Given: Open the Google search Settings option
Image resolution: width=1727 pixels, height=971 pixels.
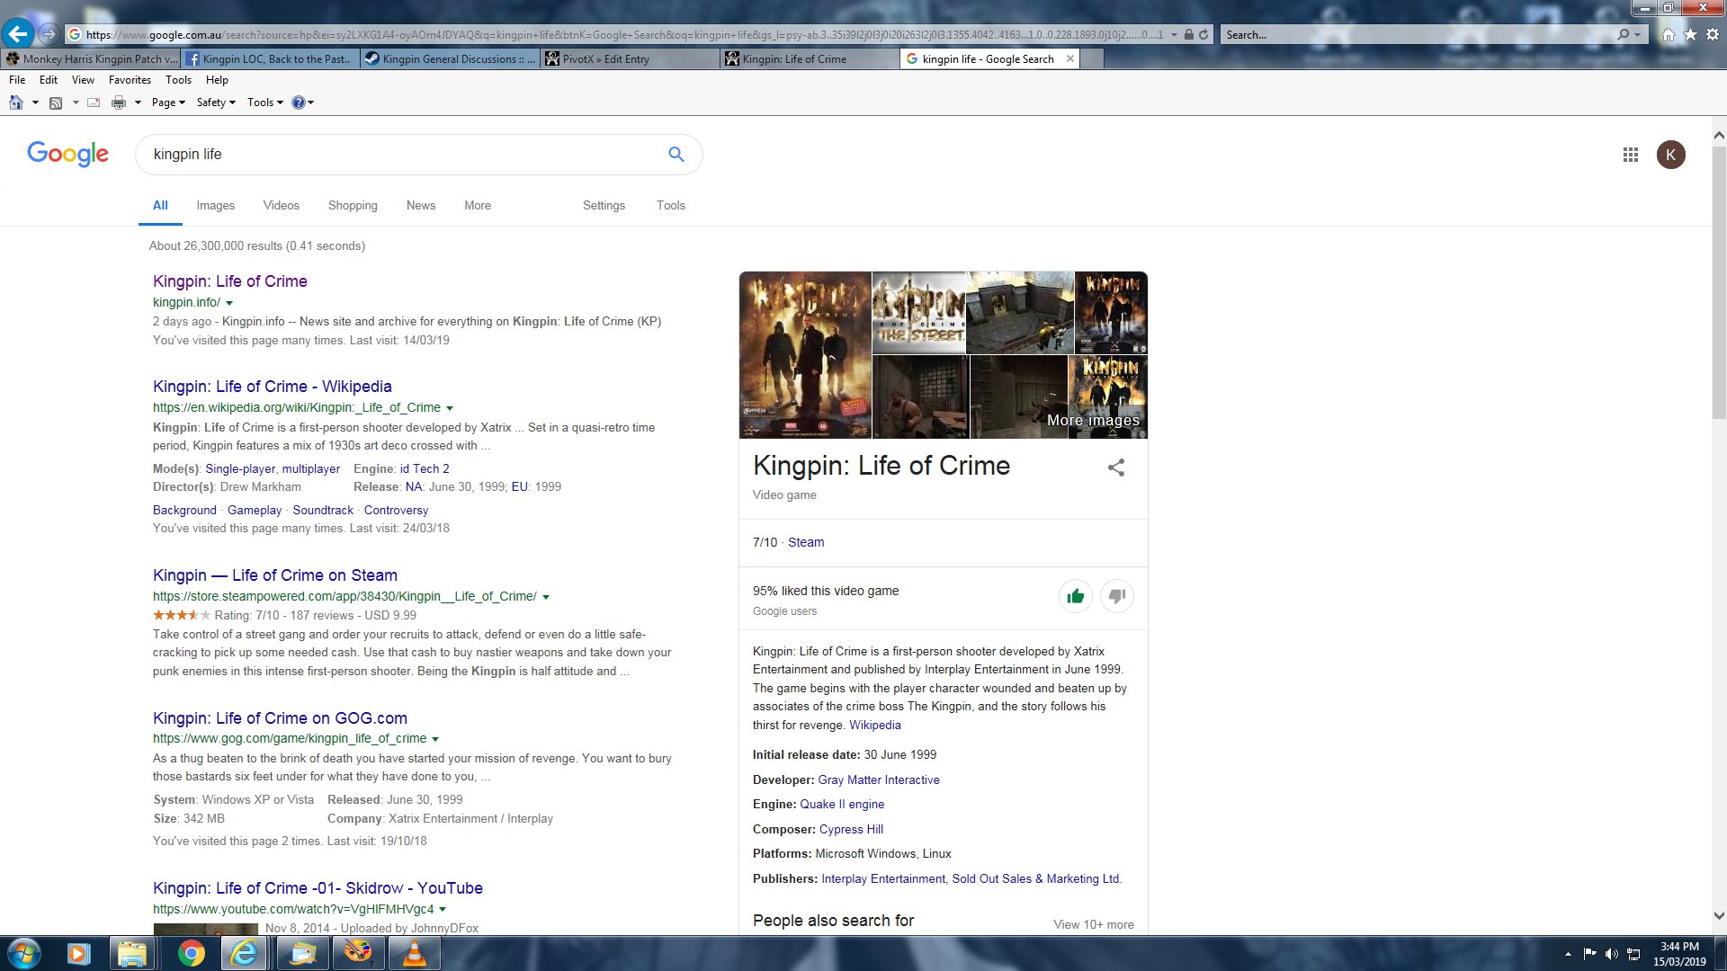Looking at the screenshot, I should (604, 205).
